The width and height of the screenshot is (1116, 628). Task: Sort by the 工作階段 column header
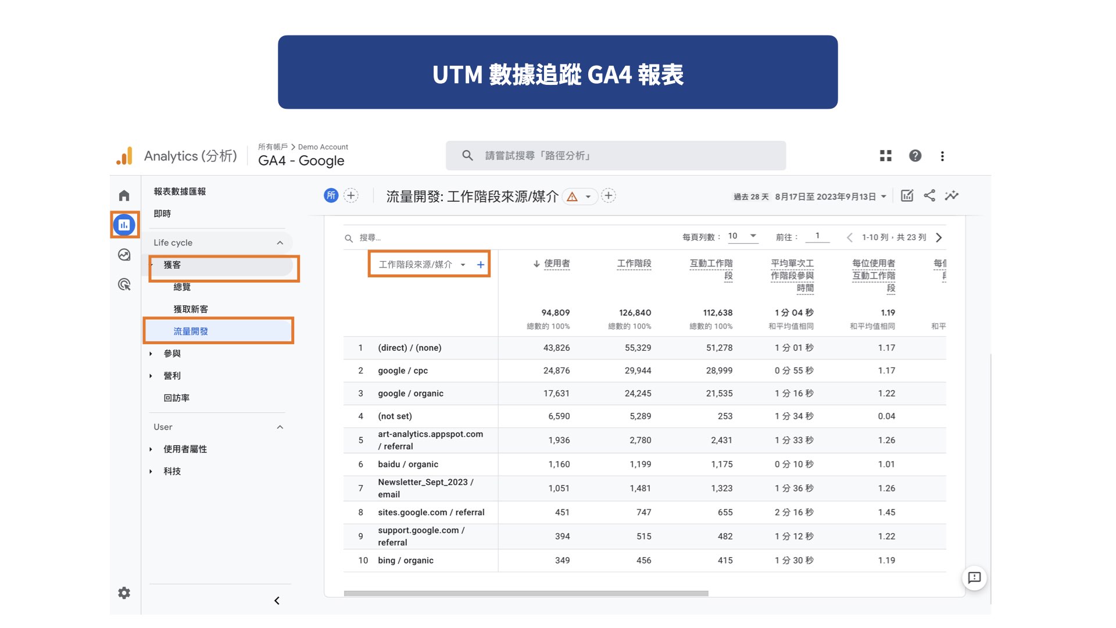(x=634, y=263)
